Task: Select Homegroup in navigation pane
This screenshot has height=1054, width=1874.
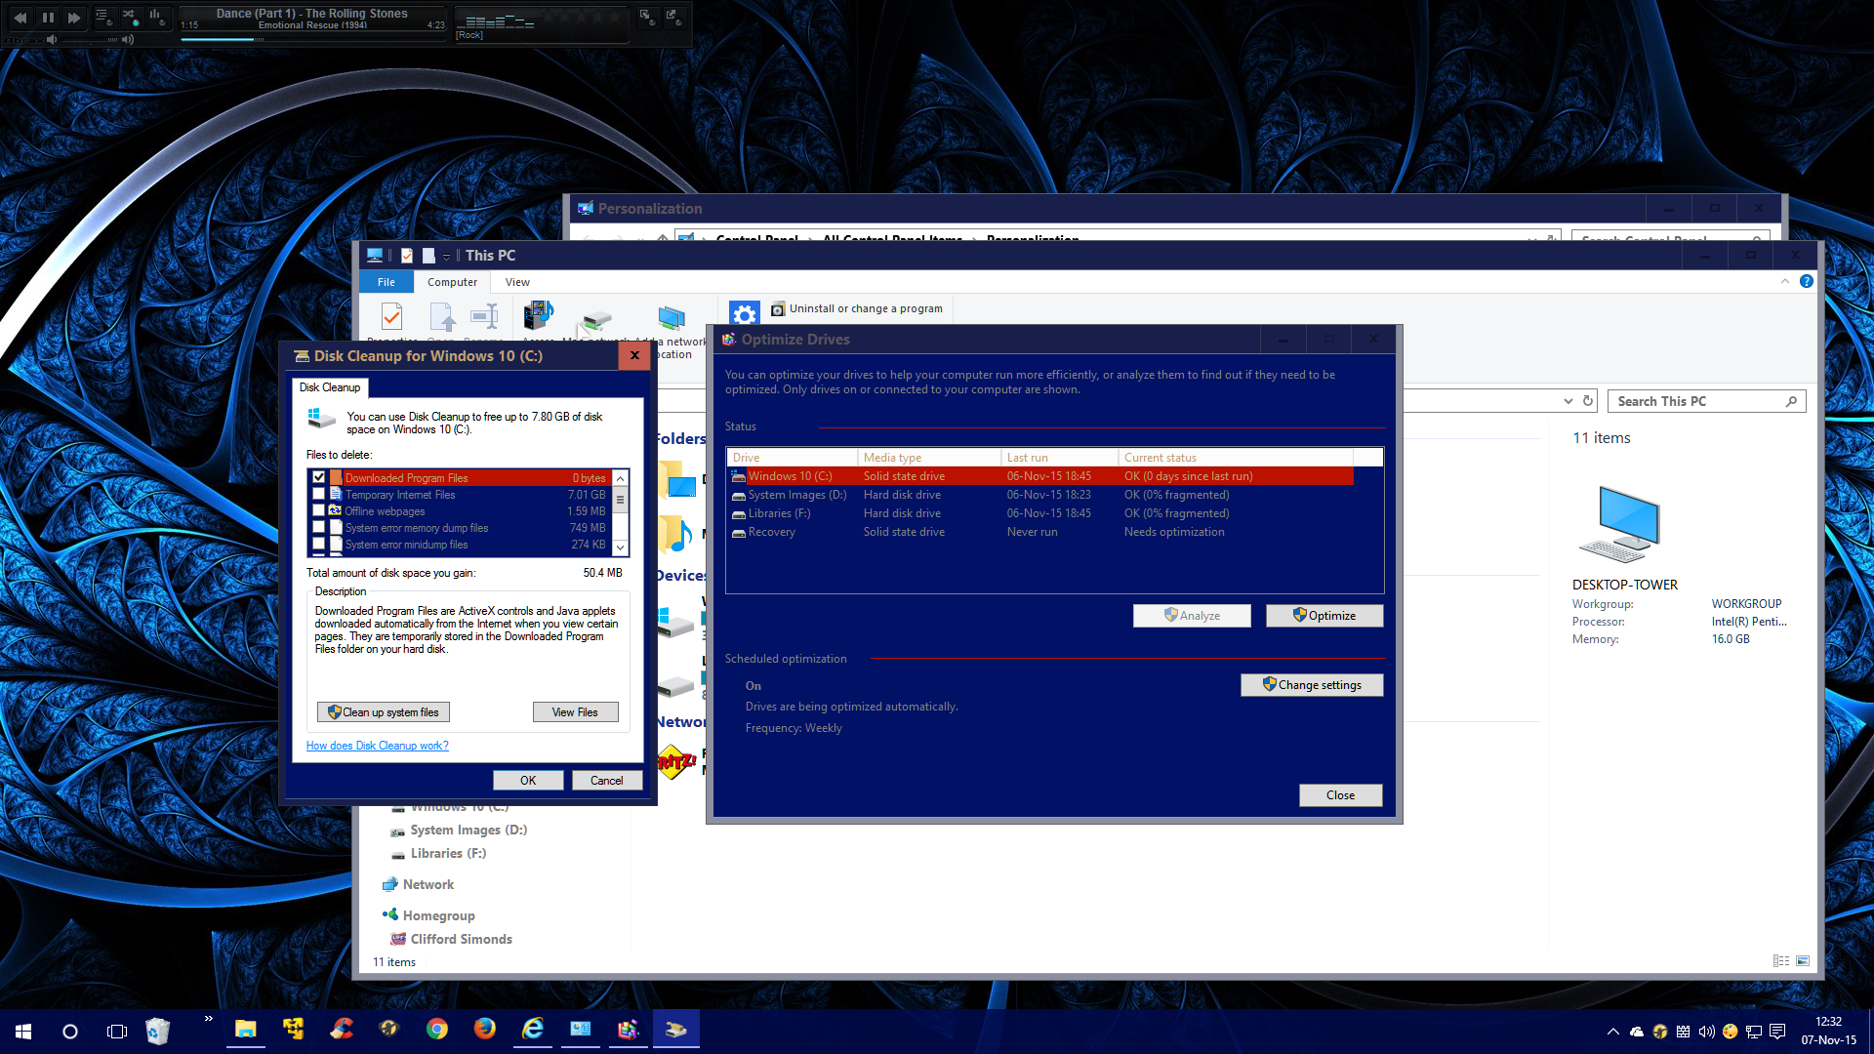Action: click(x=428, y=915)
